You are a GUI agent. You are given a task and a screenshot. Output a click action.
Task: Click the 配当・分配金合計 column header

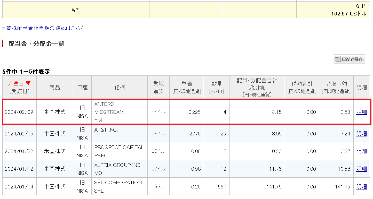pyautogui.click(x=257, y=87)
